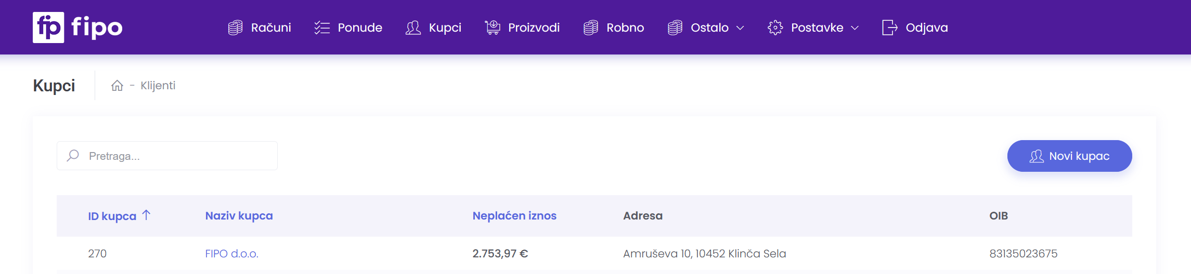Click the Ponude checklist icon
The height and width of the screenshot is (274, 1191).
point(322,28)
